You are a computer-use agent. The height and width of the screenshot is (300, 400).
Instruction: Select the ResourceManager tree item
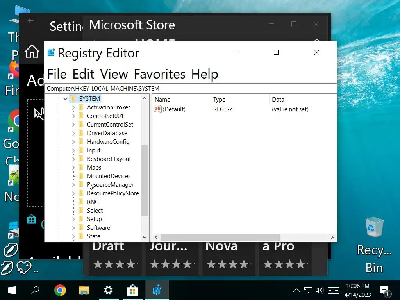pos(110,185)
